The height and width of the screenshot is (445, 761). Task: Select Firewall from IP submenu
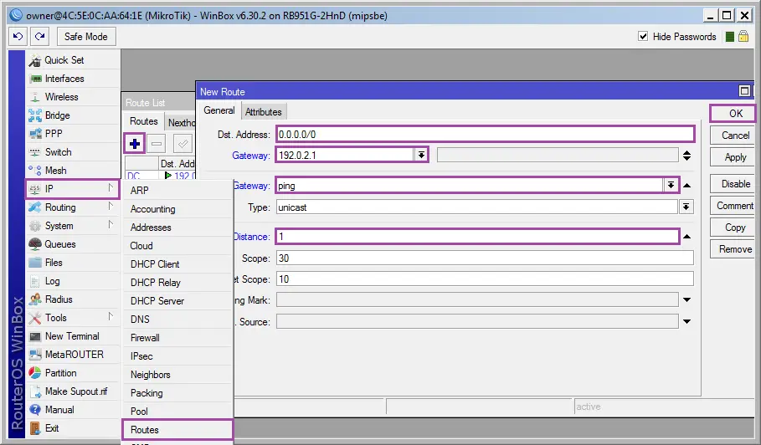point(177,338)
